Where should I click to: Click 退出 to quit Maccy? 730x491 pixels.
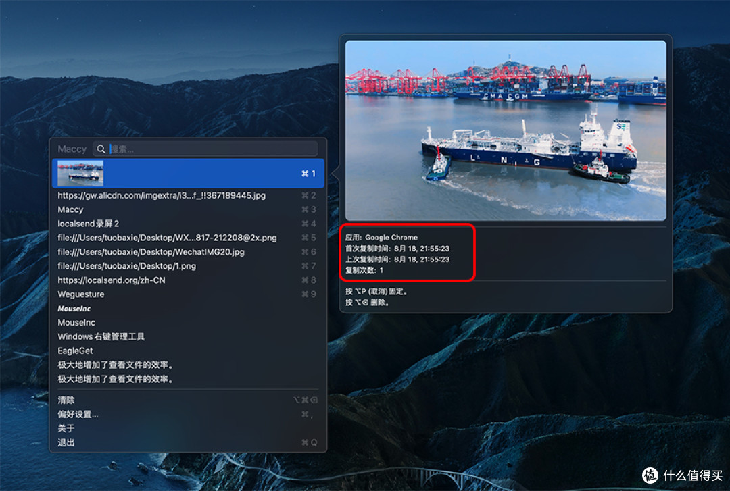point(188,442)
